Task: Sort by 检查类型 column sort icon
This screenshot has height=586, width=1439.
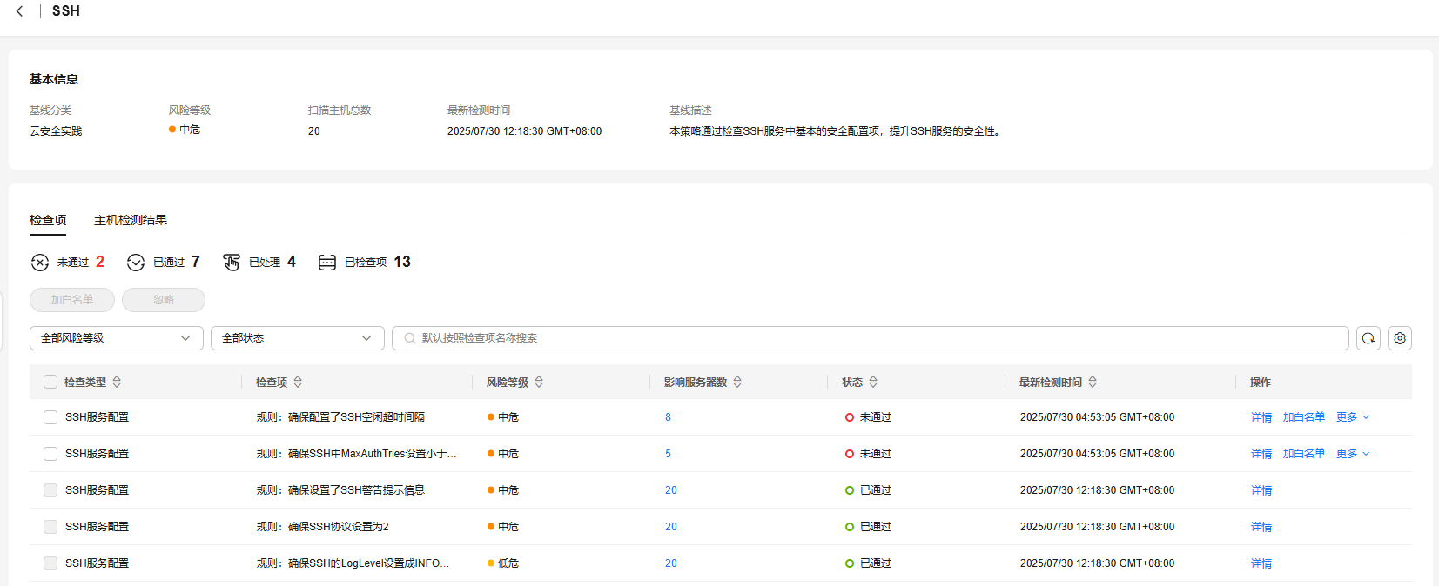Action: [117, 383]
